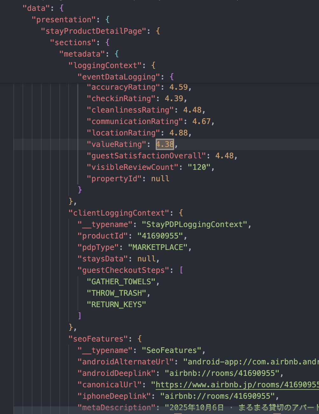Select the "stayProductDetailPage" key
Image resolution: width=319 pixels, height=414 pixels.
pos(94,31)
